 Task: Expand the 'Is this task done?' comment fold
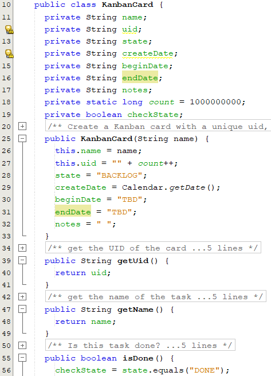22,345
